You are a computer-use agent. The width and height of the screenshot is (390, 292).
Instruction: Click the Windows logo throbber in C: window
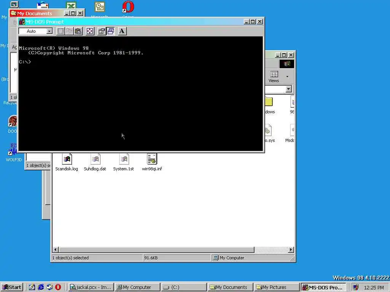click(287, 64)
